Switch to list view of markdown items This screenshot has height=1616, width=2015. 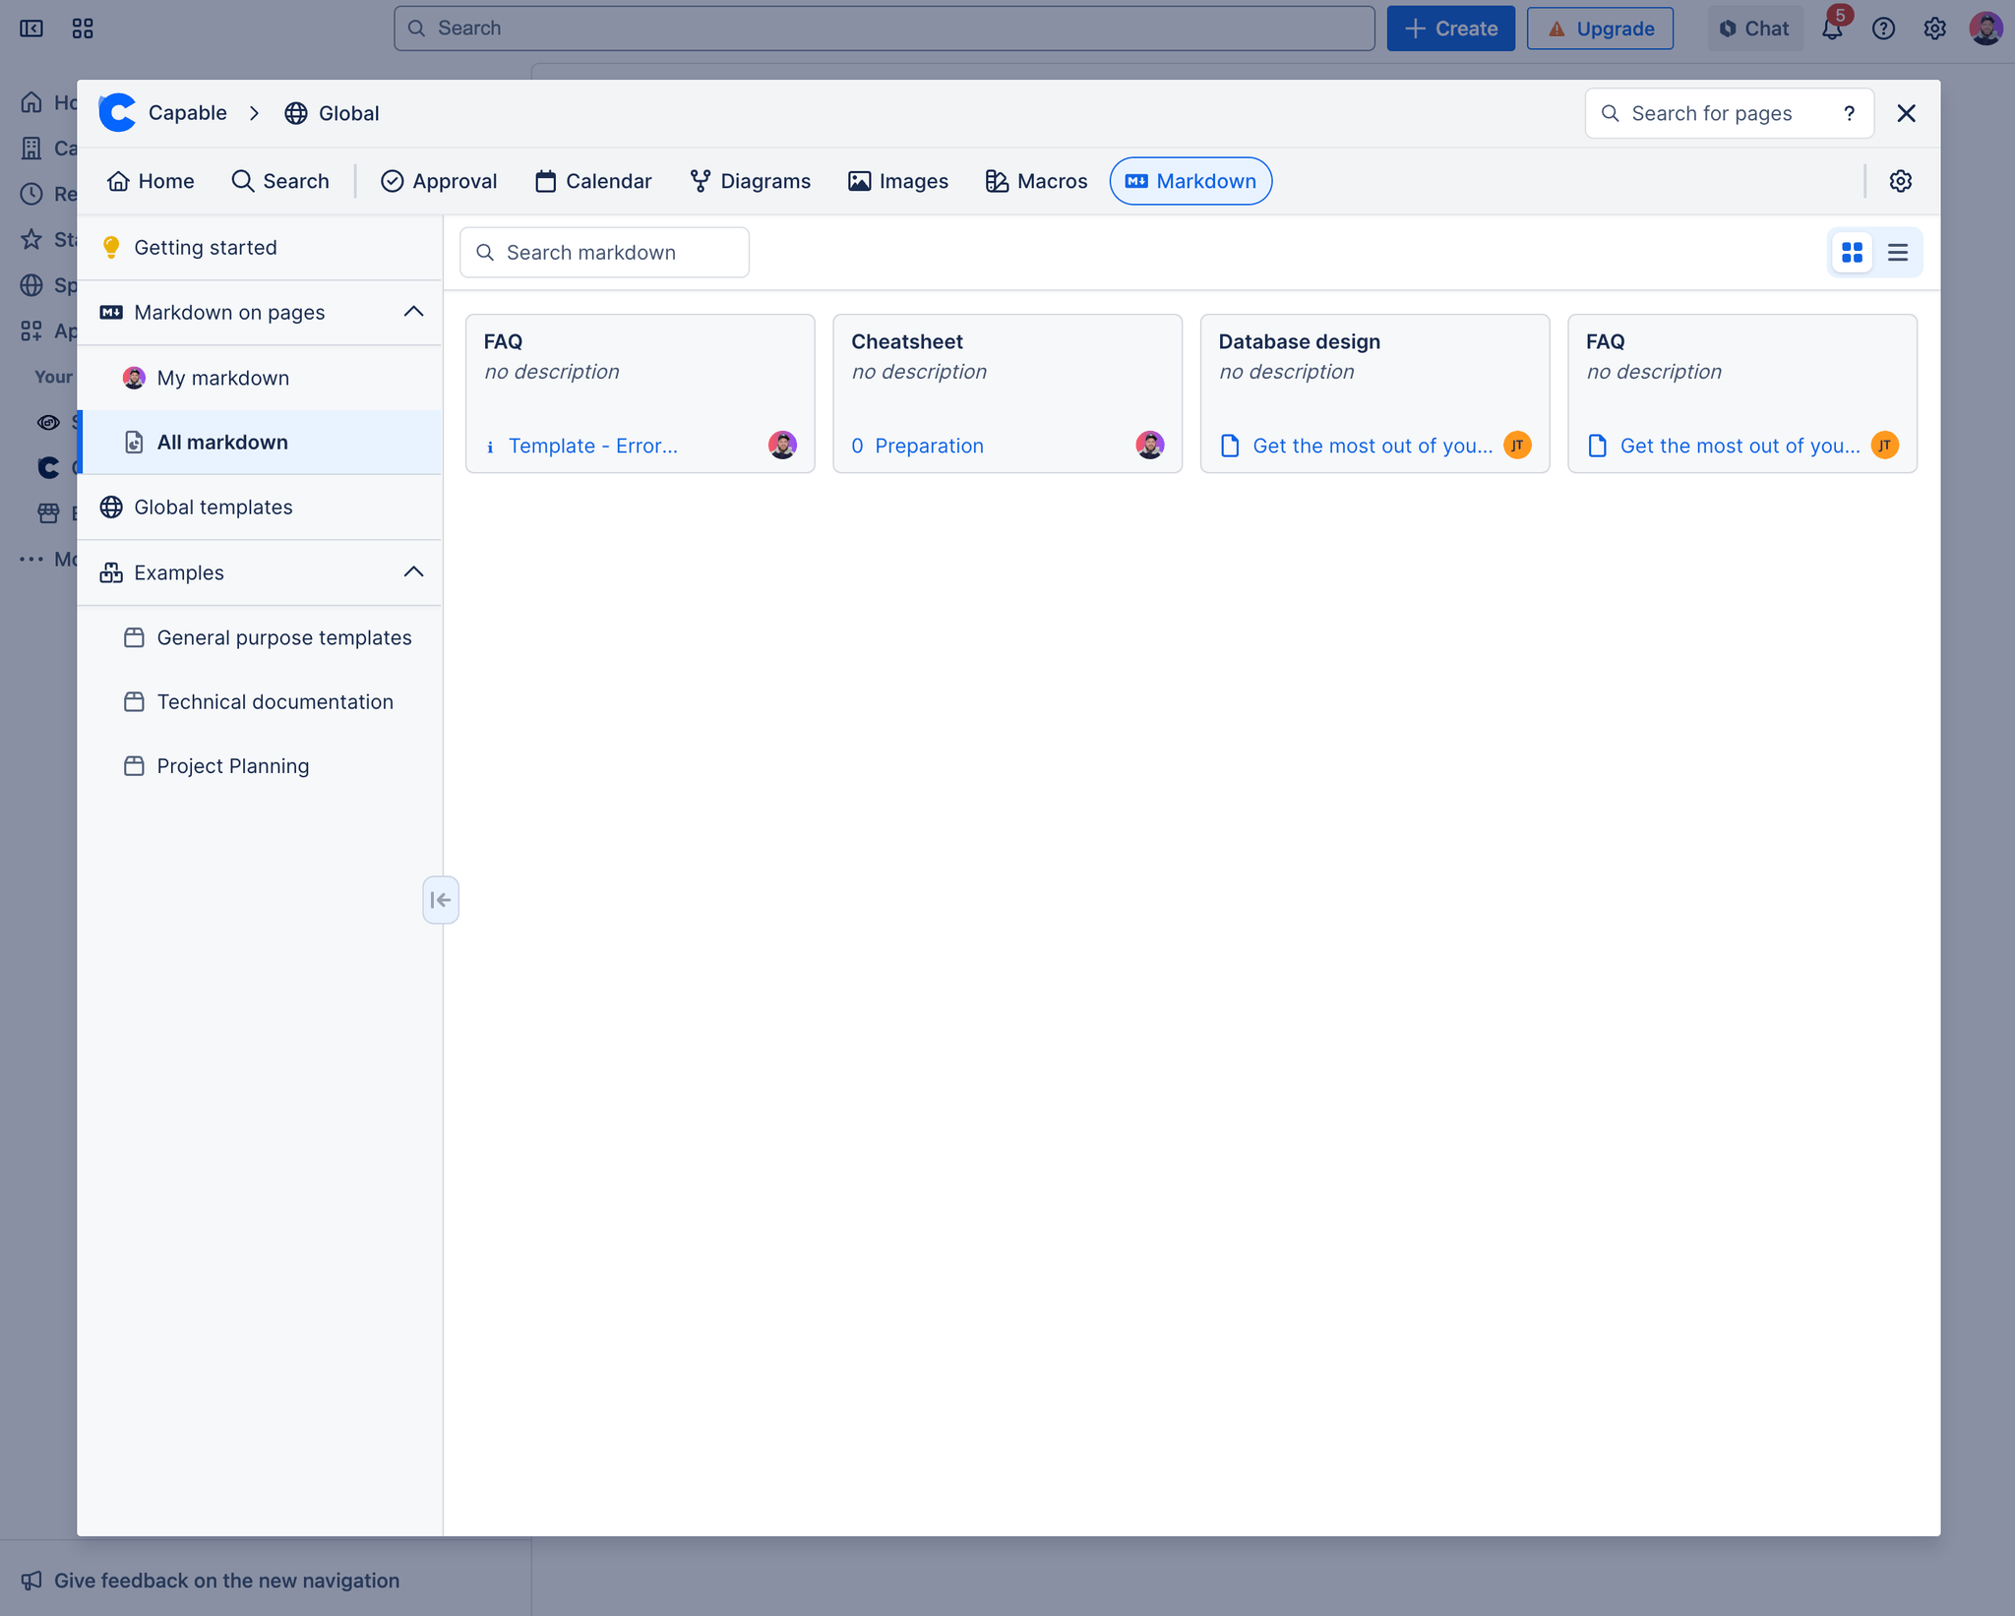tap(1897, 252)
